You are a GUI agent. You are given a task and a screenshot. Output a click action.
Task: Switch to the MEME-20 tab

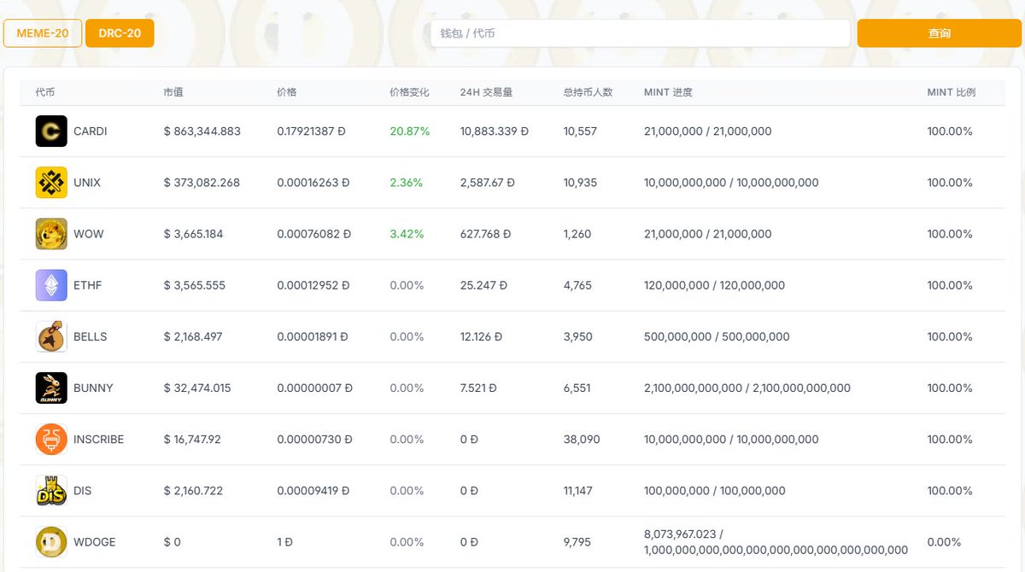[42, 32]
